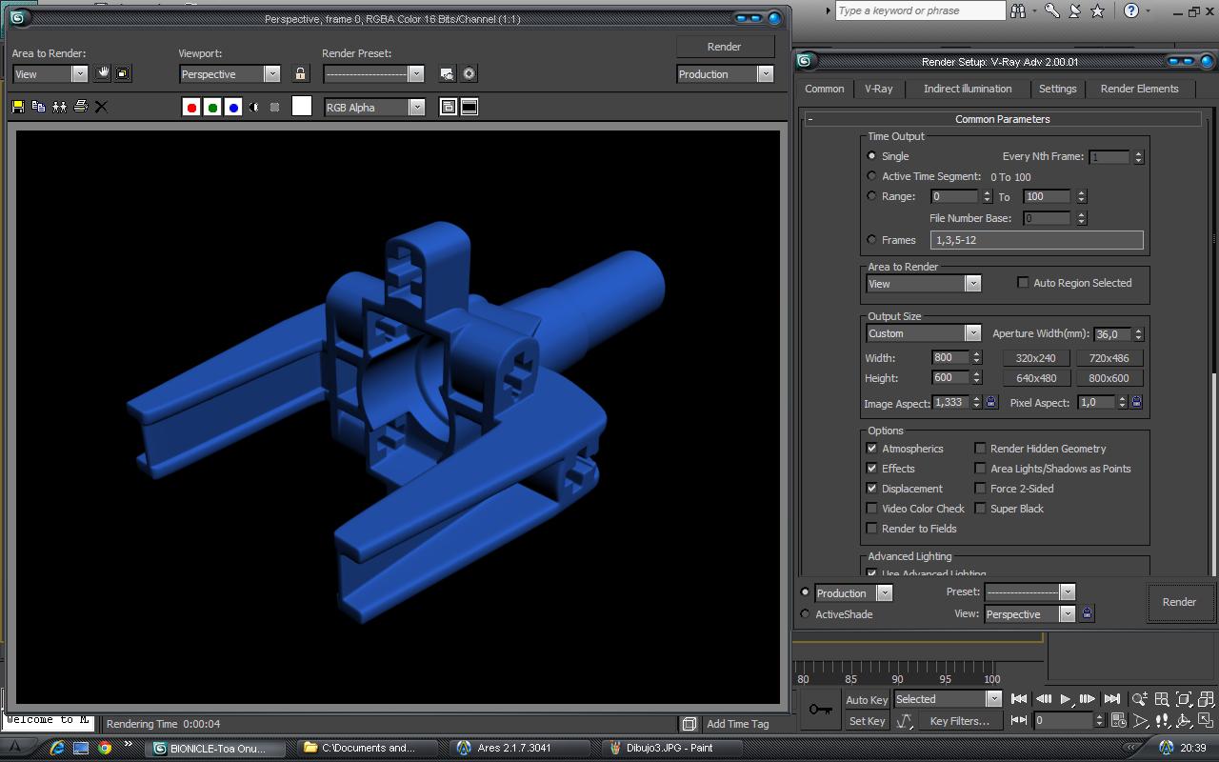This screenshot has height=762, width=1219.
Task: Click the Zoom magnifier viewport icon
Action: (1139, 699)
